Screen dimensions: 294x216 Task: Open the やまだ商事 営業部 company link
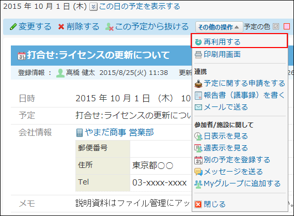[119, 133]
